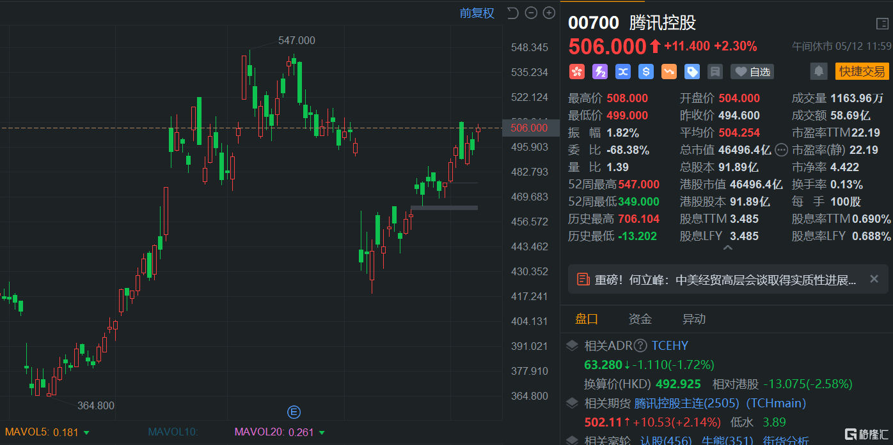Click the purple lightning Level-2 icon
Screen dimensions: 893x445
tap(599, 72)
